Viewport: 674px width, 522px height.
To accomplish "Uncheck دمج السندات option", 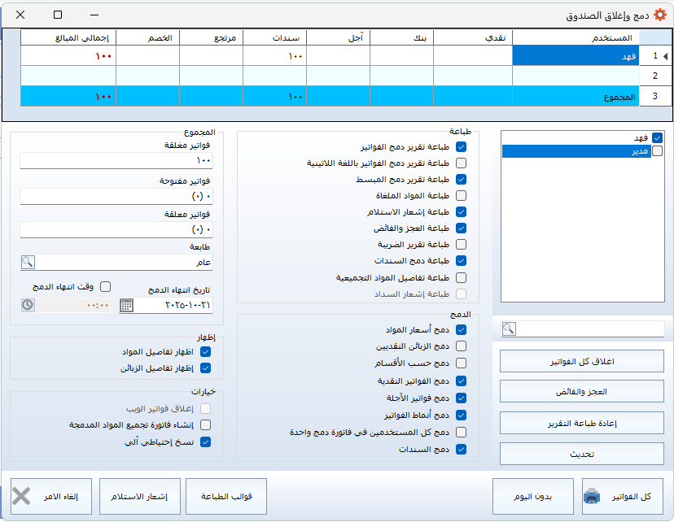I will point(462,449).
